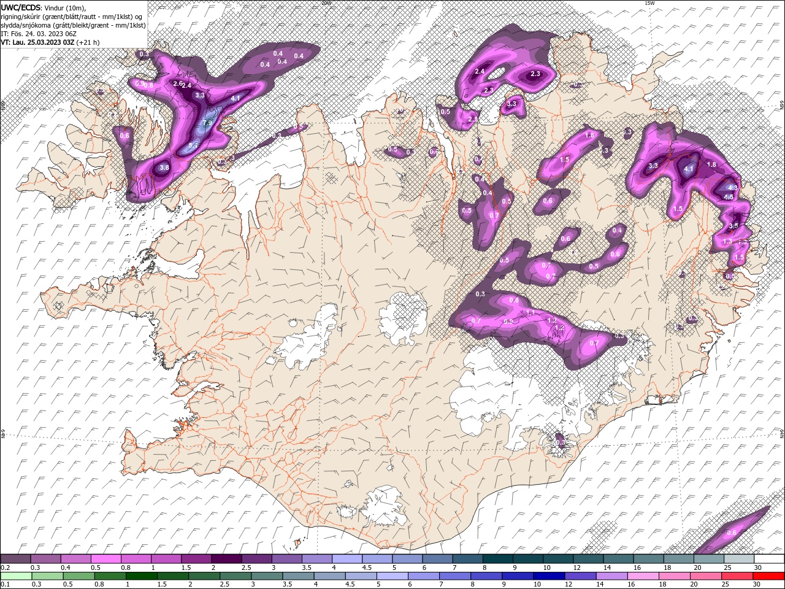Click the 'UWC/ECDS: Vindur (10m)' title text

click(x=44, y=7)
